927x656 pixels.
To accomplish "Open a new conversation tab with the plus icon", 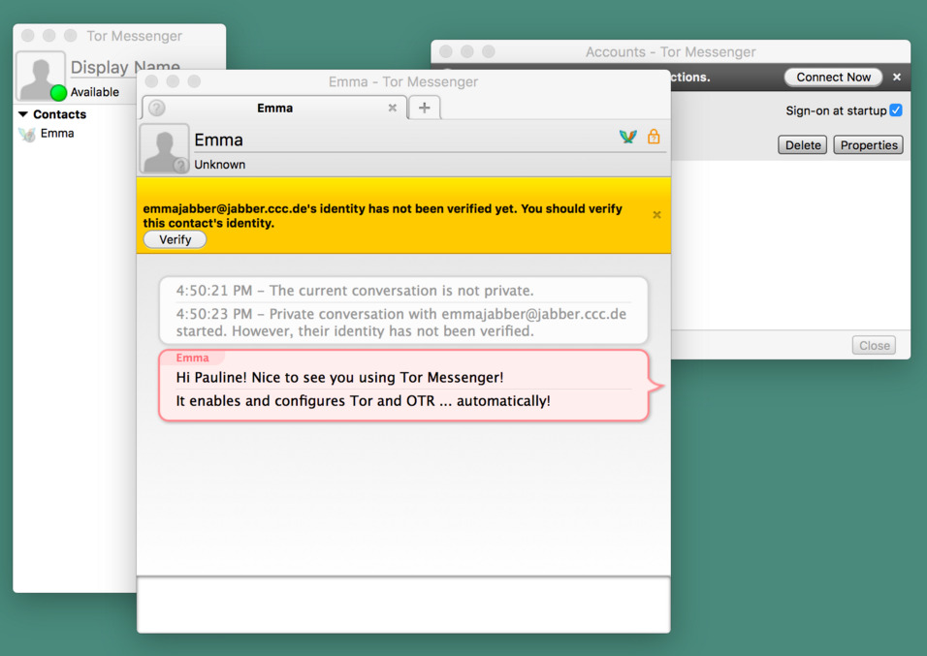I will 424,108.
